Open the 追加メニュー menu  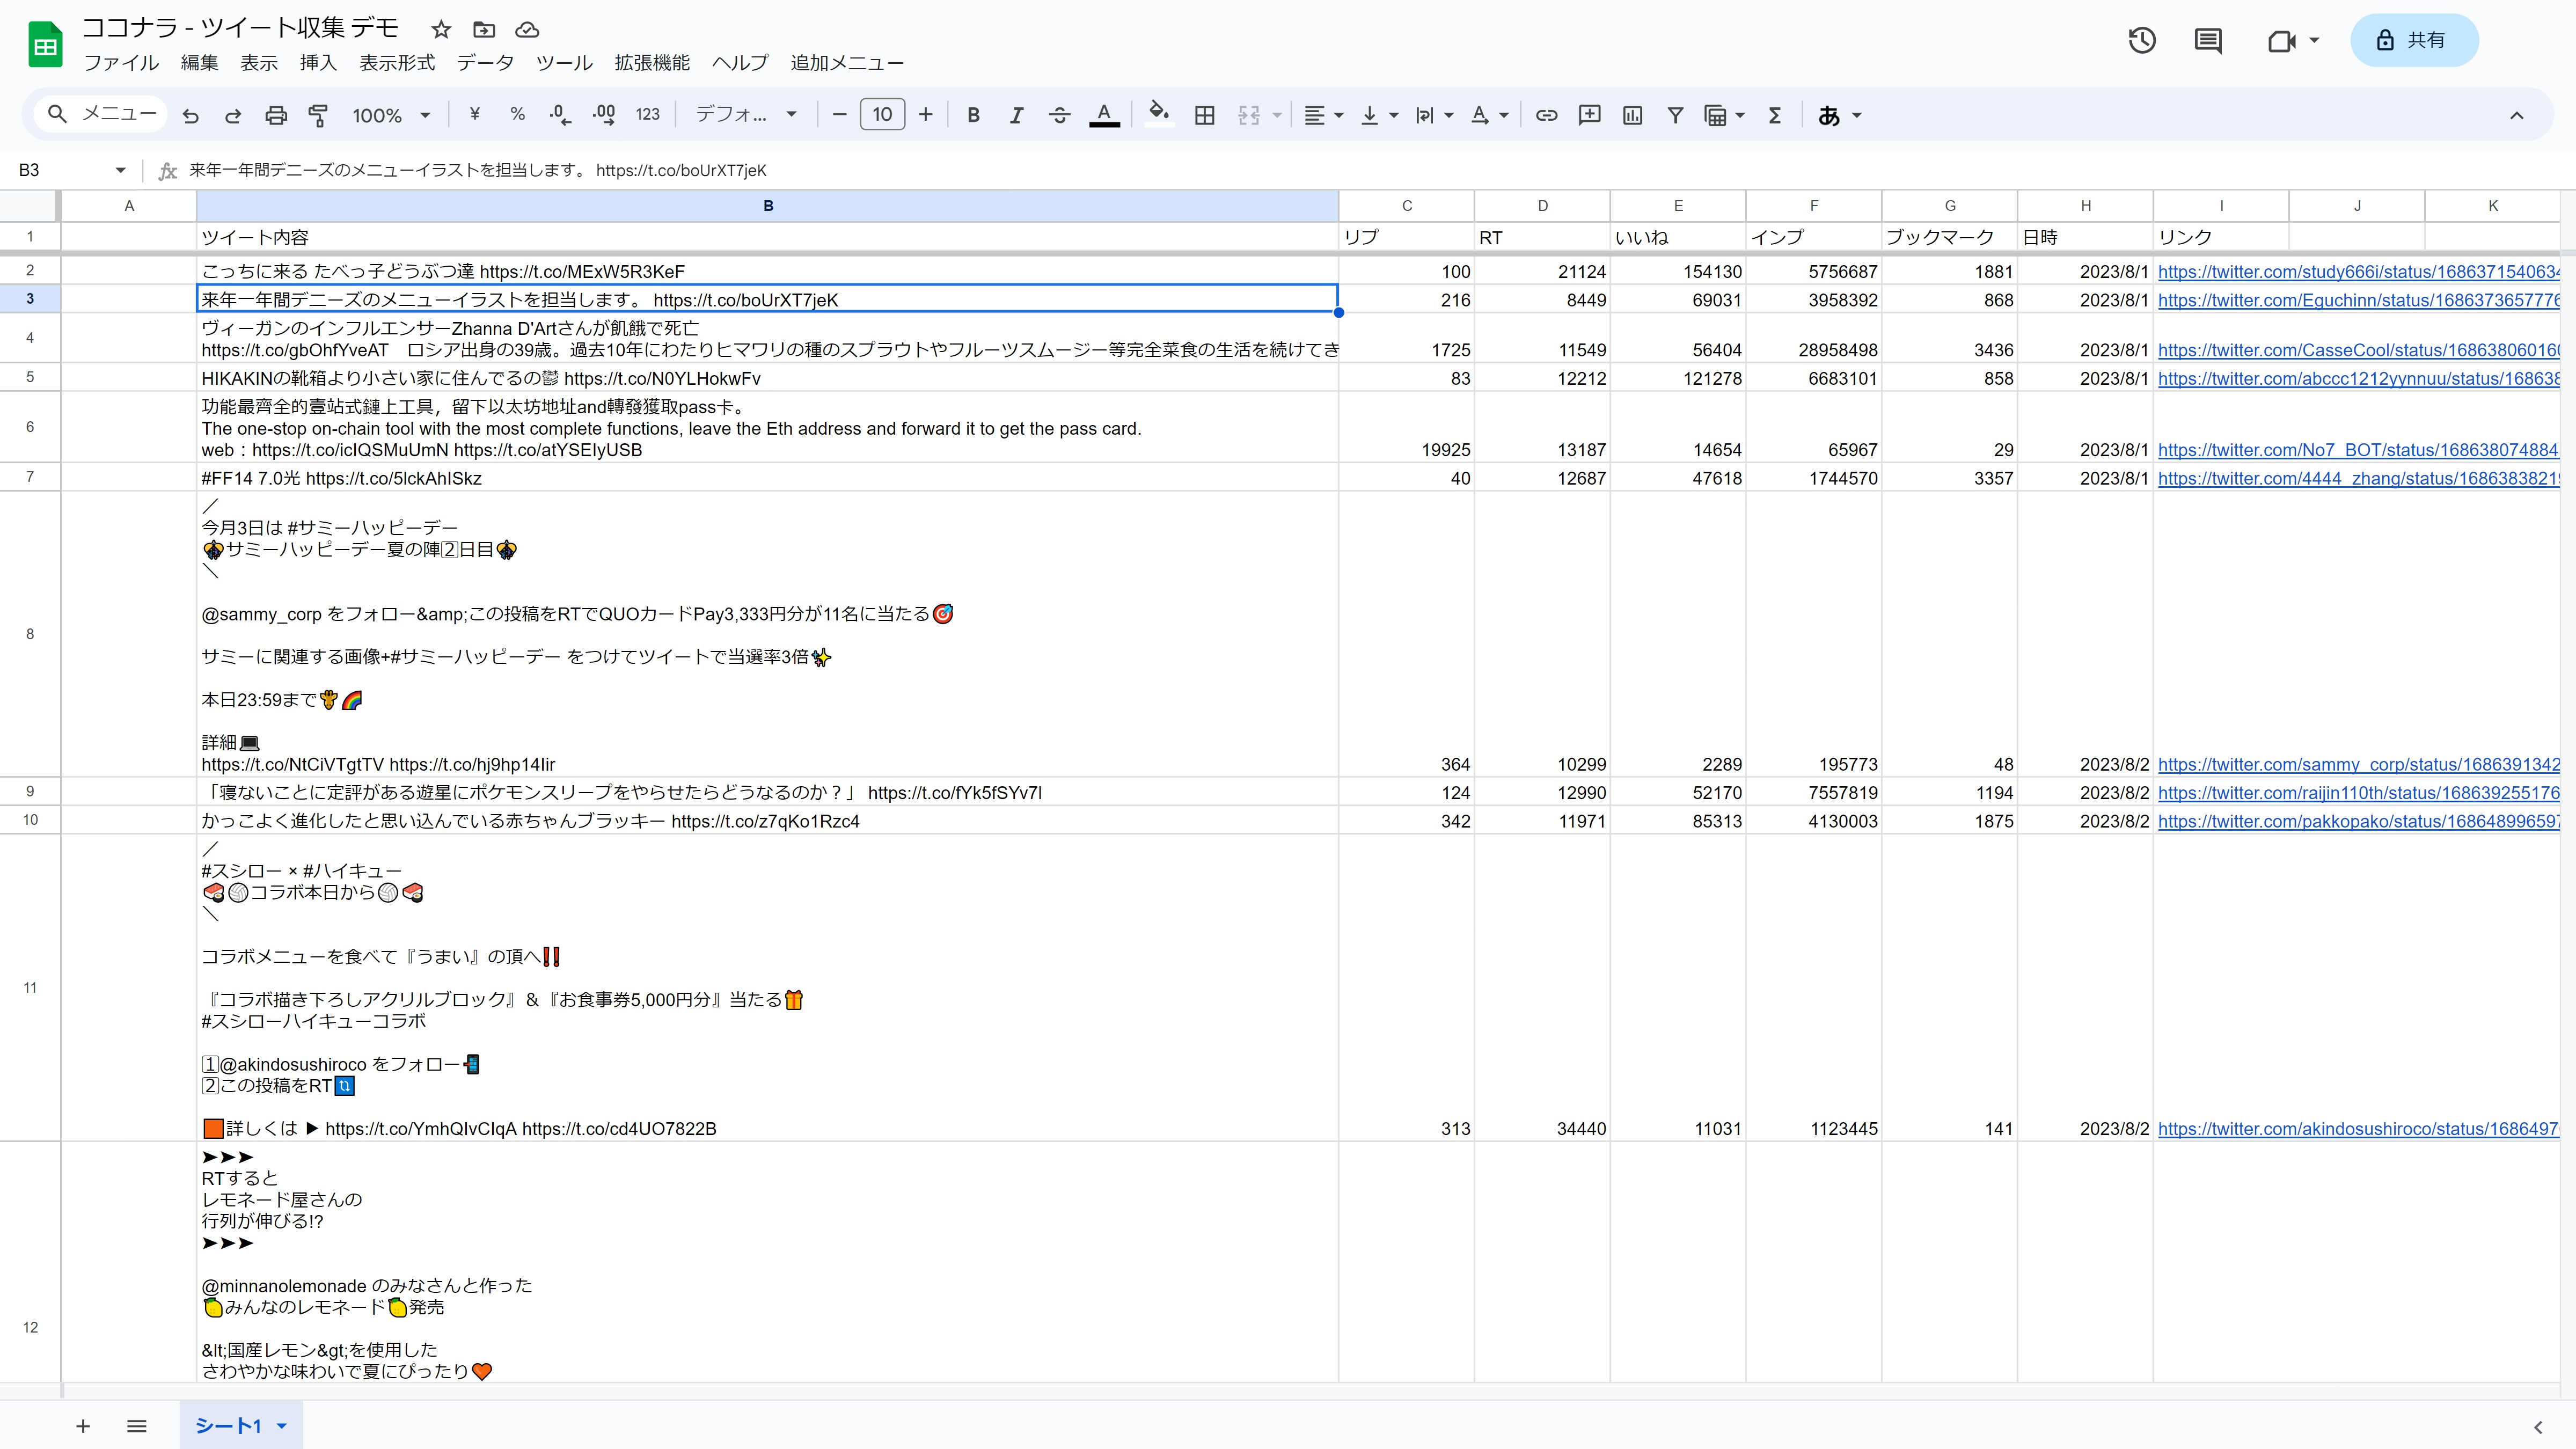(847, 62)
